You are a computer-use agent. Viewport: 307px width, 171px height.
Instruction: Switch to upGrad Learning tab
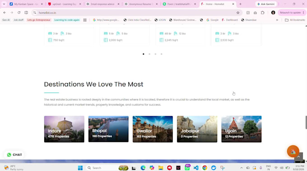65,4
